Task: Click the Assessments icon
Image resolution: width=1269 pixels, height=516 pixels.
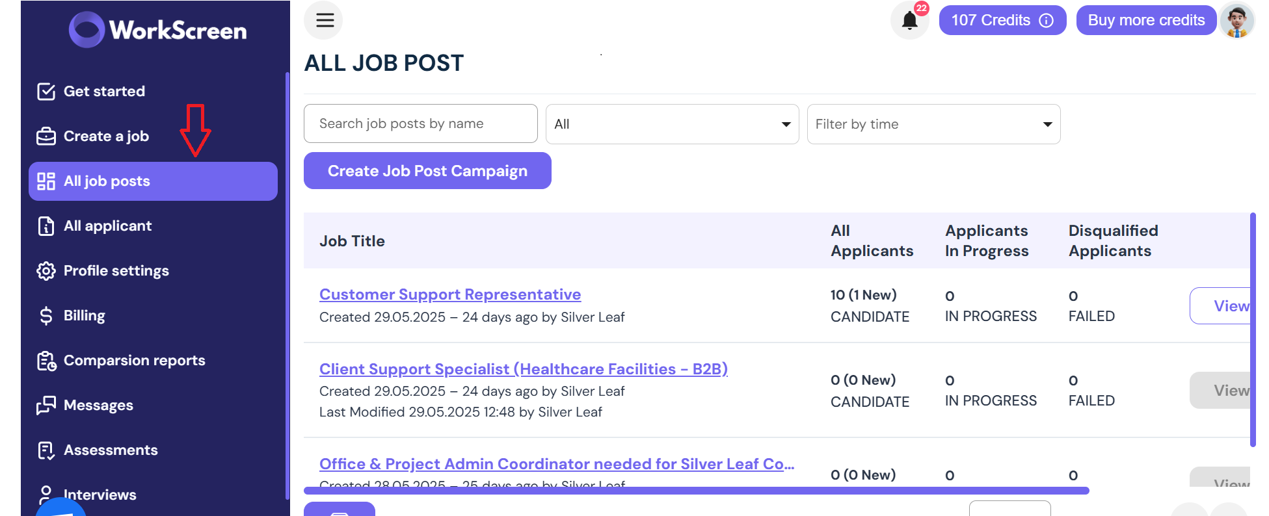Action: 46,450
